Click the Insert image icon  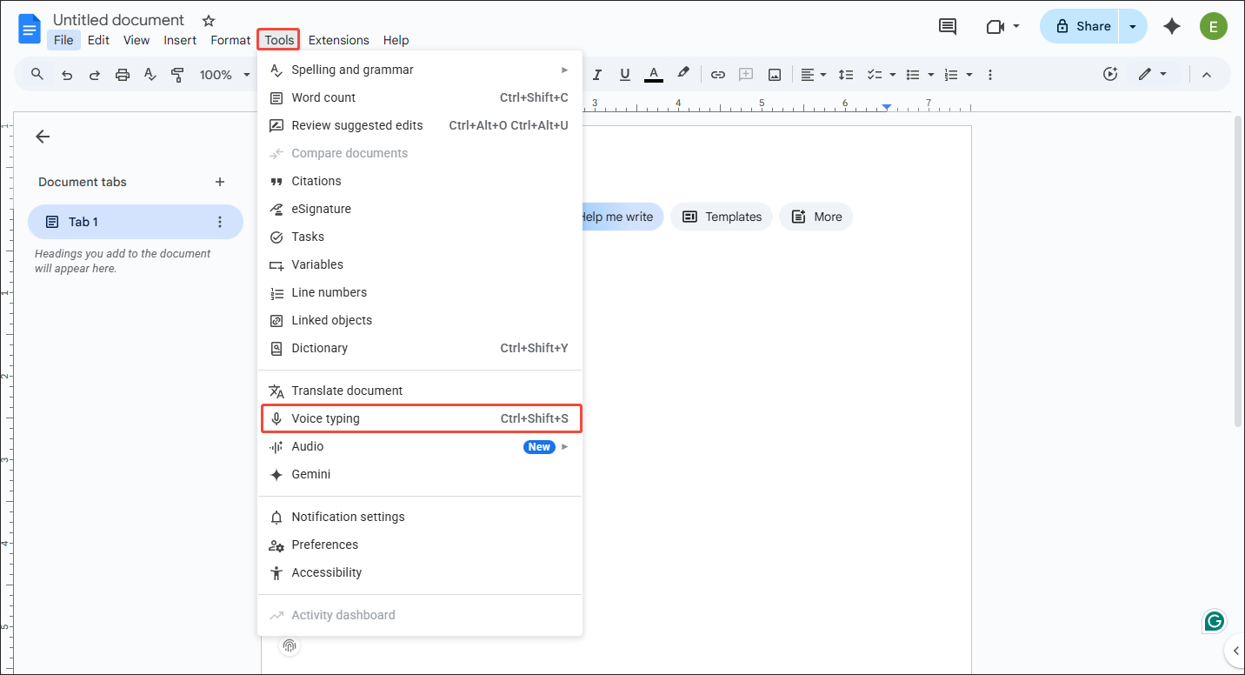coord(774,74)
